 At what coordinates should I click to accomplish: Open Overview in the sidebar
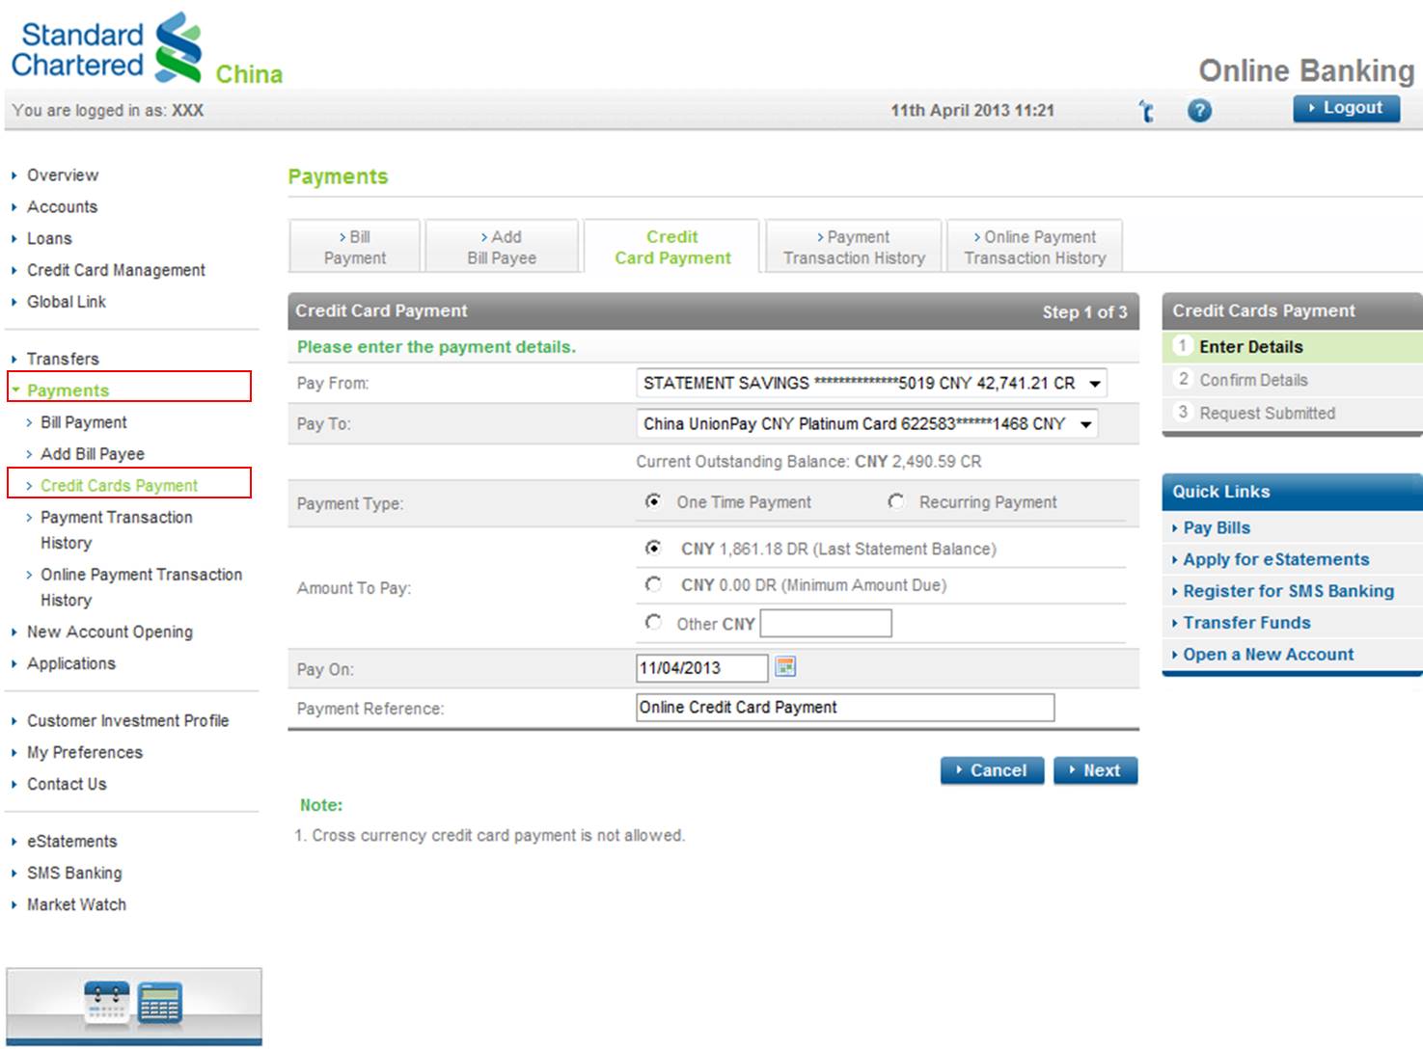tap(62, 175)
